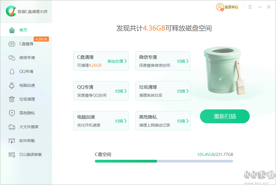Click the truck icon for 大文件搬家
276x185 pixels.
point(12,127)
